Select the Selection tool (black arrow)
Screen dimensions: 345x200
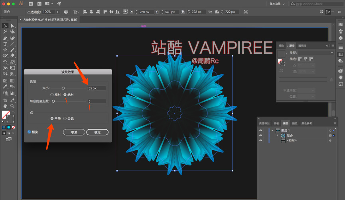pyautogui.click(x=5, y=26)
